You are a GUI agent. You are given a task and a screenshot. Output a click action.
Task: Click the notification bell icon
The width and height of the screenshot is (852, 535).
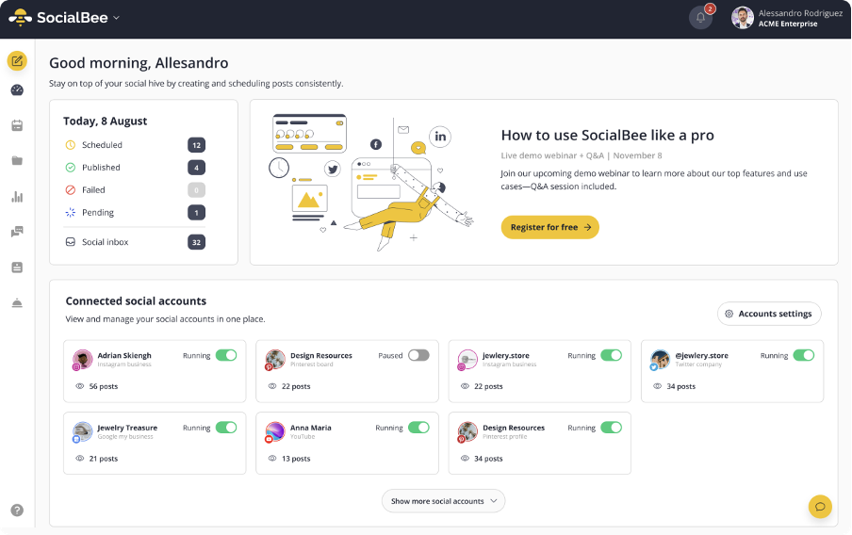pyautogui.click(x=700, y=18)
